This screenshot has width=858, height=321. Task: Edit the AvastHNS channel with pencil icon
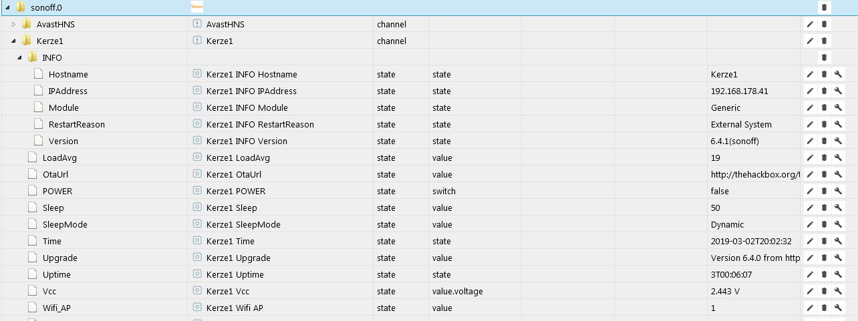pos(810,24)
